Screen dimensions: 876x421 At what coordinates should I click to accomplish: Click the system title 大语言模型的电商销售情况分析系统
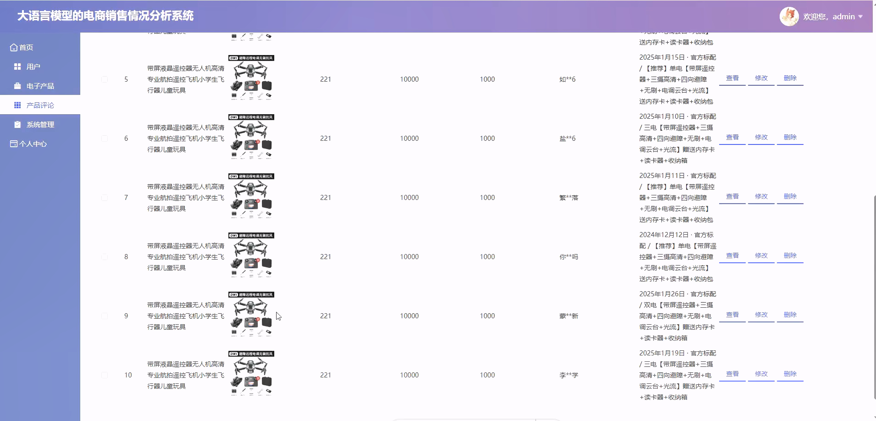105,16
